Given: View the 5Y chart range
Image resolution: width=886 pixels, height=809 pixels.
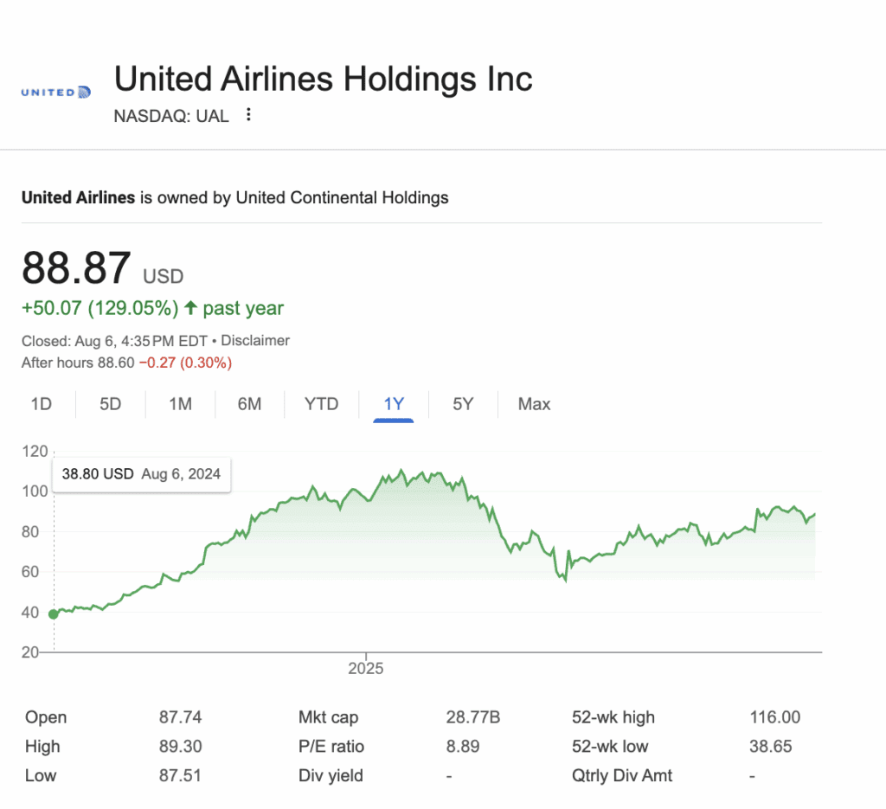Looking at the screenshot, I should 463,404.
